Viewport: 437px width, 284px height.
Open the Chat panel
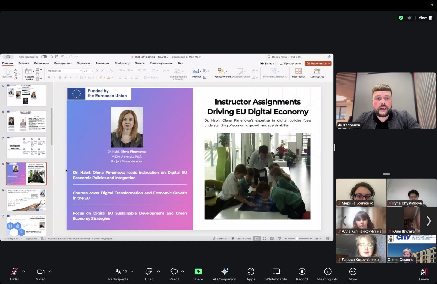pyautogui.click(x=149, y=274)
